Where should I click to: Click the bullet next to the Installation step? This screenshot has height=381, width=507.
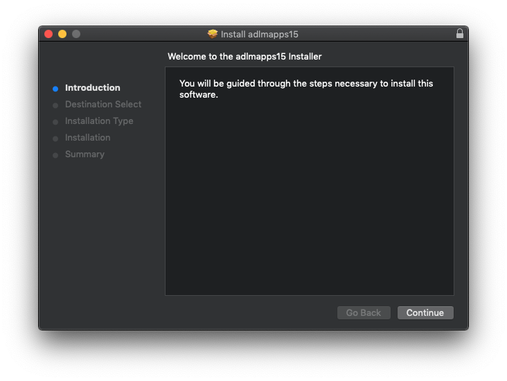coord(55,139)
